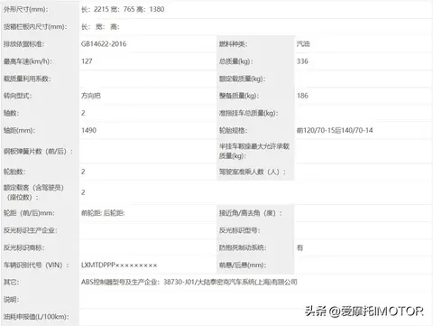Select the 整备质量(kg) label
Viewport: 433px width, 326px height.
[x=239, y=96]
